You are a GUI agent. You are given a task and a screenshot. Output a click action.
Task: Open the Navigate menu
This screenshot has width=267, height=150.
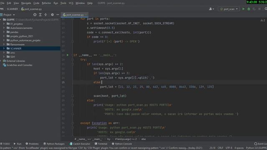click(26, 3)
